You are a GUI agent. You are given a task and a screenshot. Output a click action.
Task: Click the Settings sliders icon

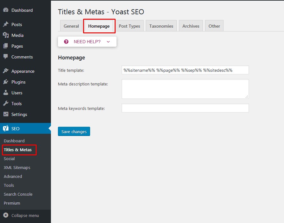click(6, 114)
